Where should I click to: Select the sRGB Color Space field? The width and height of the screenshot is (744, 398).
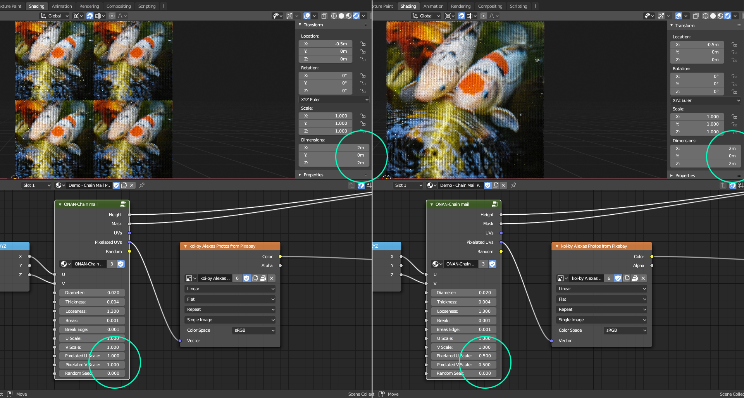pos(253,330)
